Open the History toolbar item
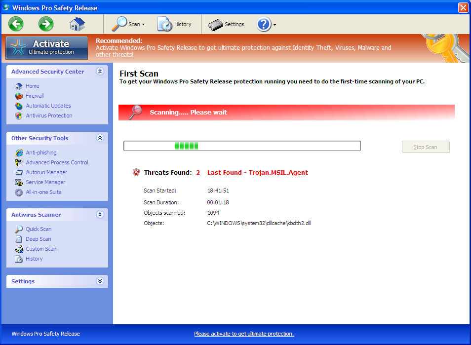Screen dimensions: 471x345 pyautogui.click(x=174, y=24)
